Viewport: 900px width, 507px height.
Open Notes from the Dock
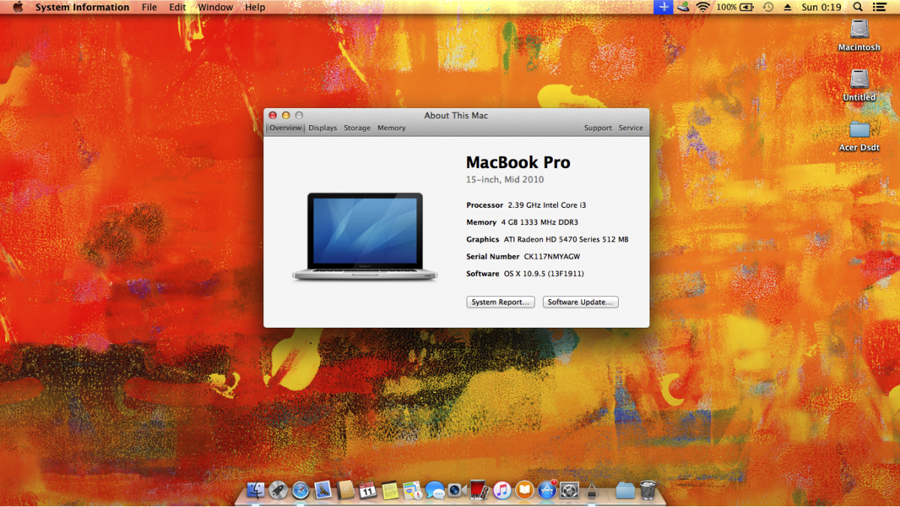click(x=390, y=490)
